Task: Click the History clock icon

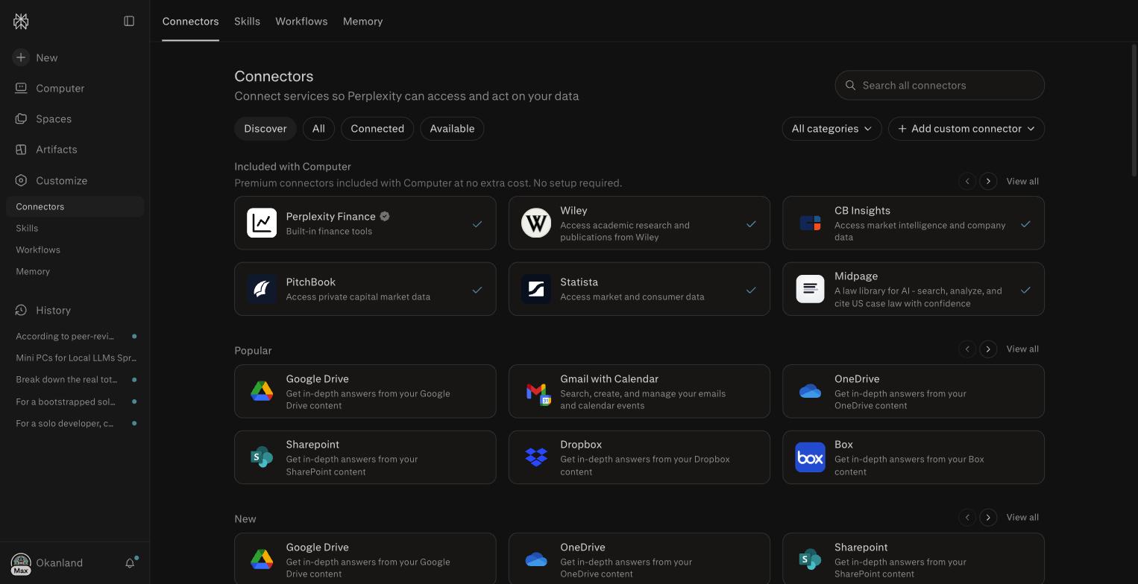Action: pos(21,310)
